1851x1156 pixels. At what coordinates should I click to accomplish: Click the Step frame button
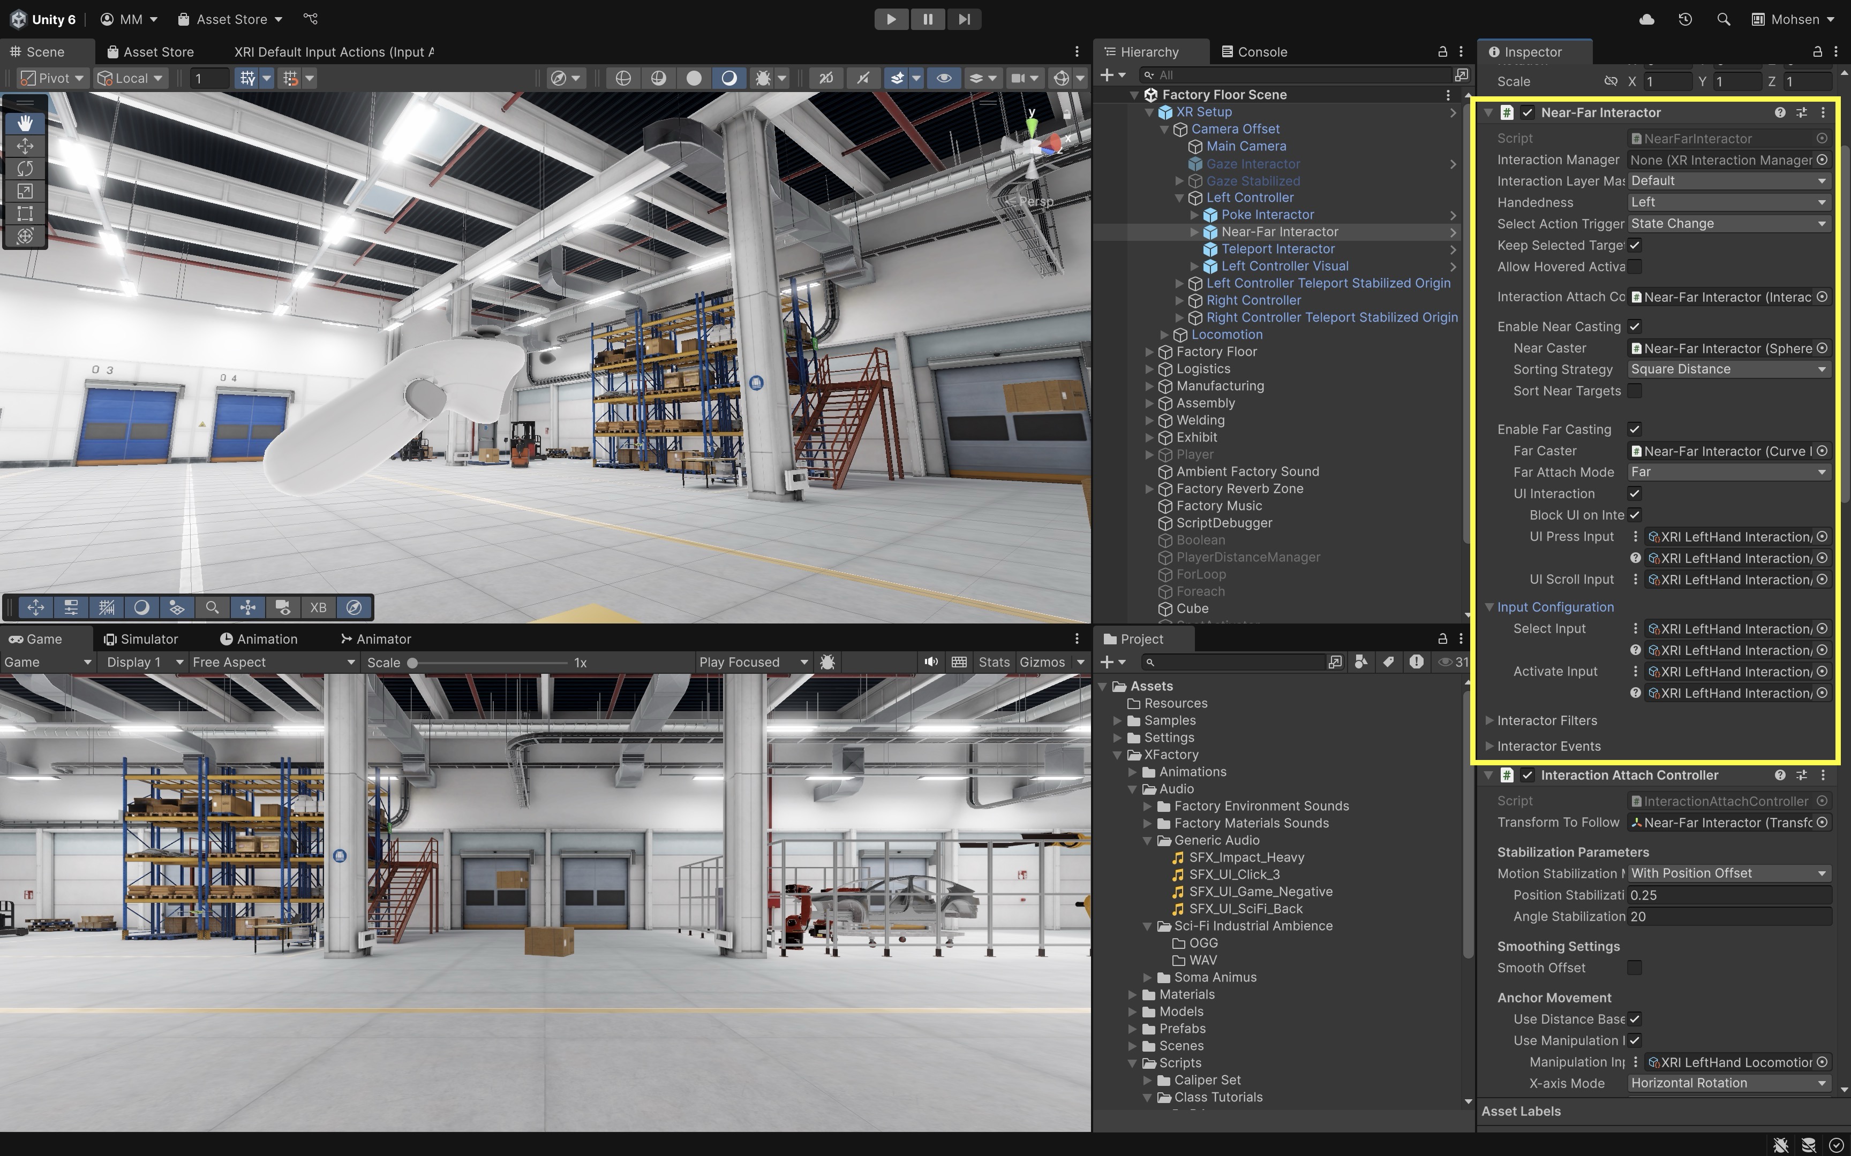click(964, 19)
